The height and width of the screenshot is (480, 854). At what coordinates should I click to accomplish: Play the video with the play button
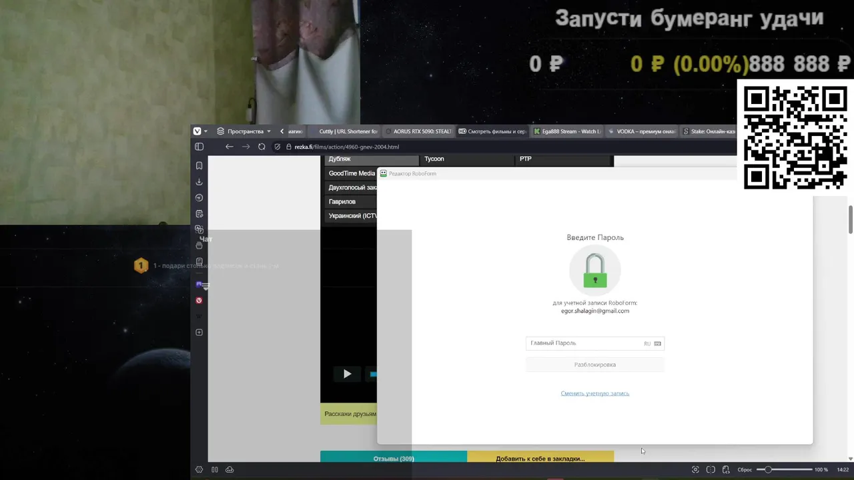[347, 374]
